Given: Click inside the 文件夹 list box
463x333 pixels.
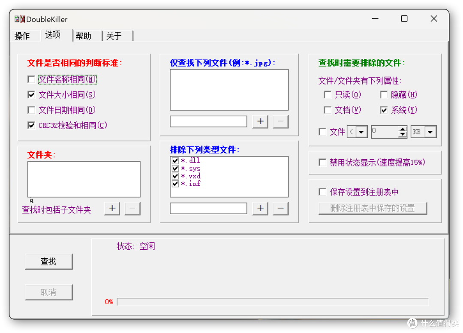Looking at the screenshot, I should tap(84, 179).
